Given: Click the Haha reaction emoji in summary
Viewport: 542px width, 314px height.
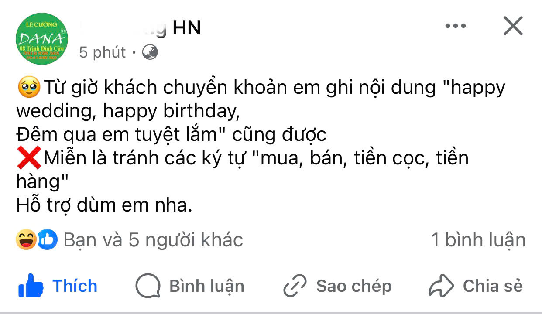Looking at the screenshot, I should [26, 239].
